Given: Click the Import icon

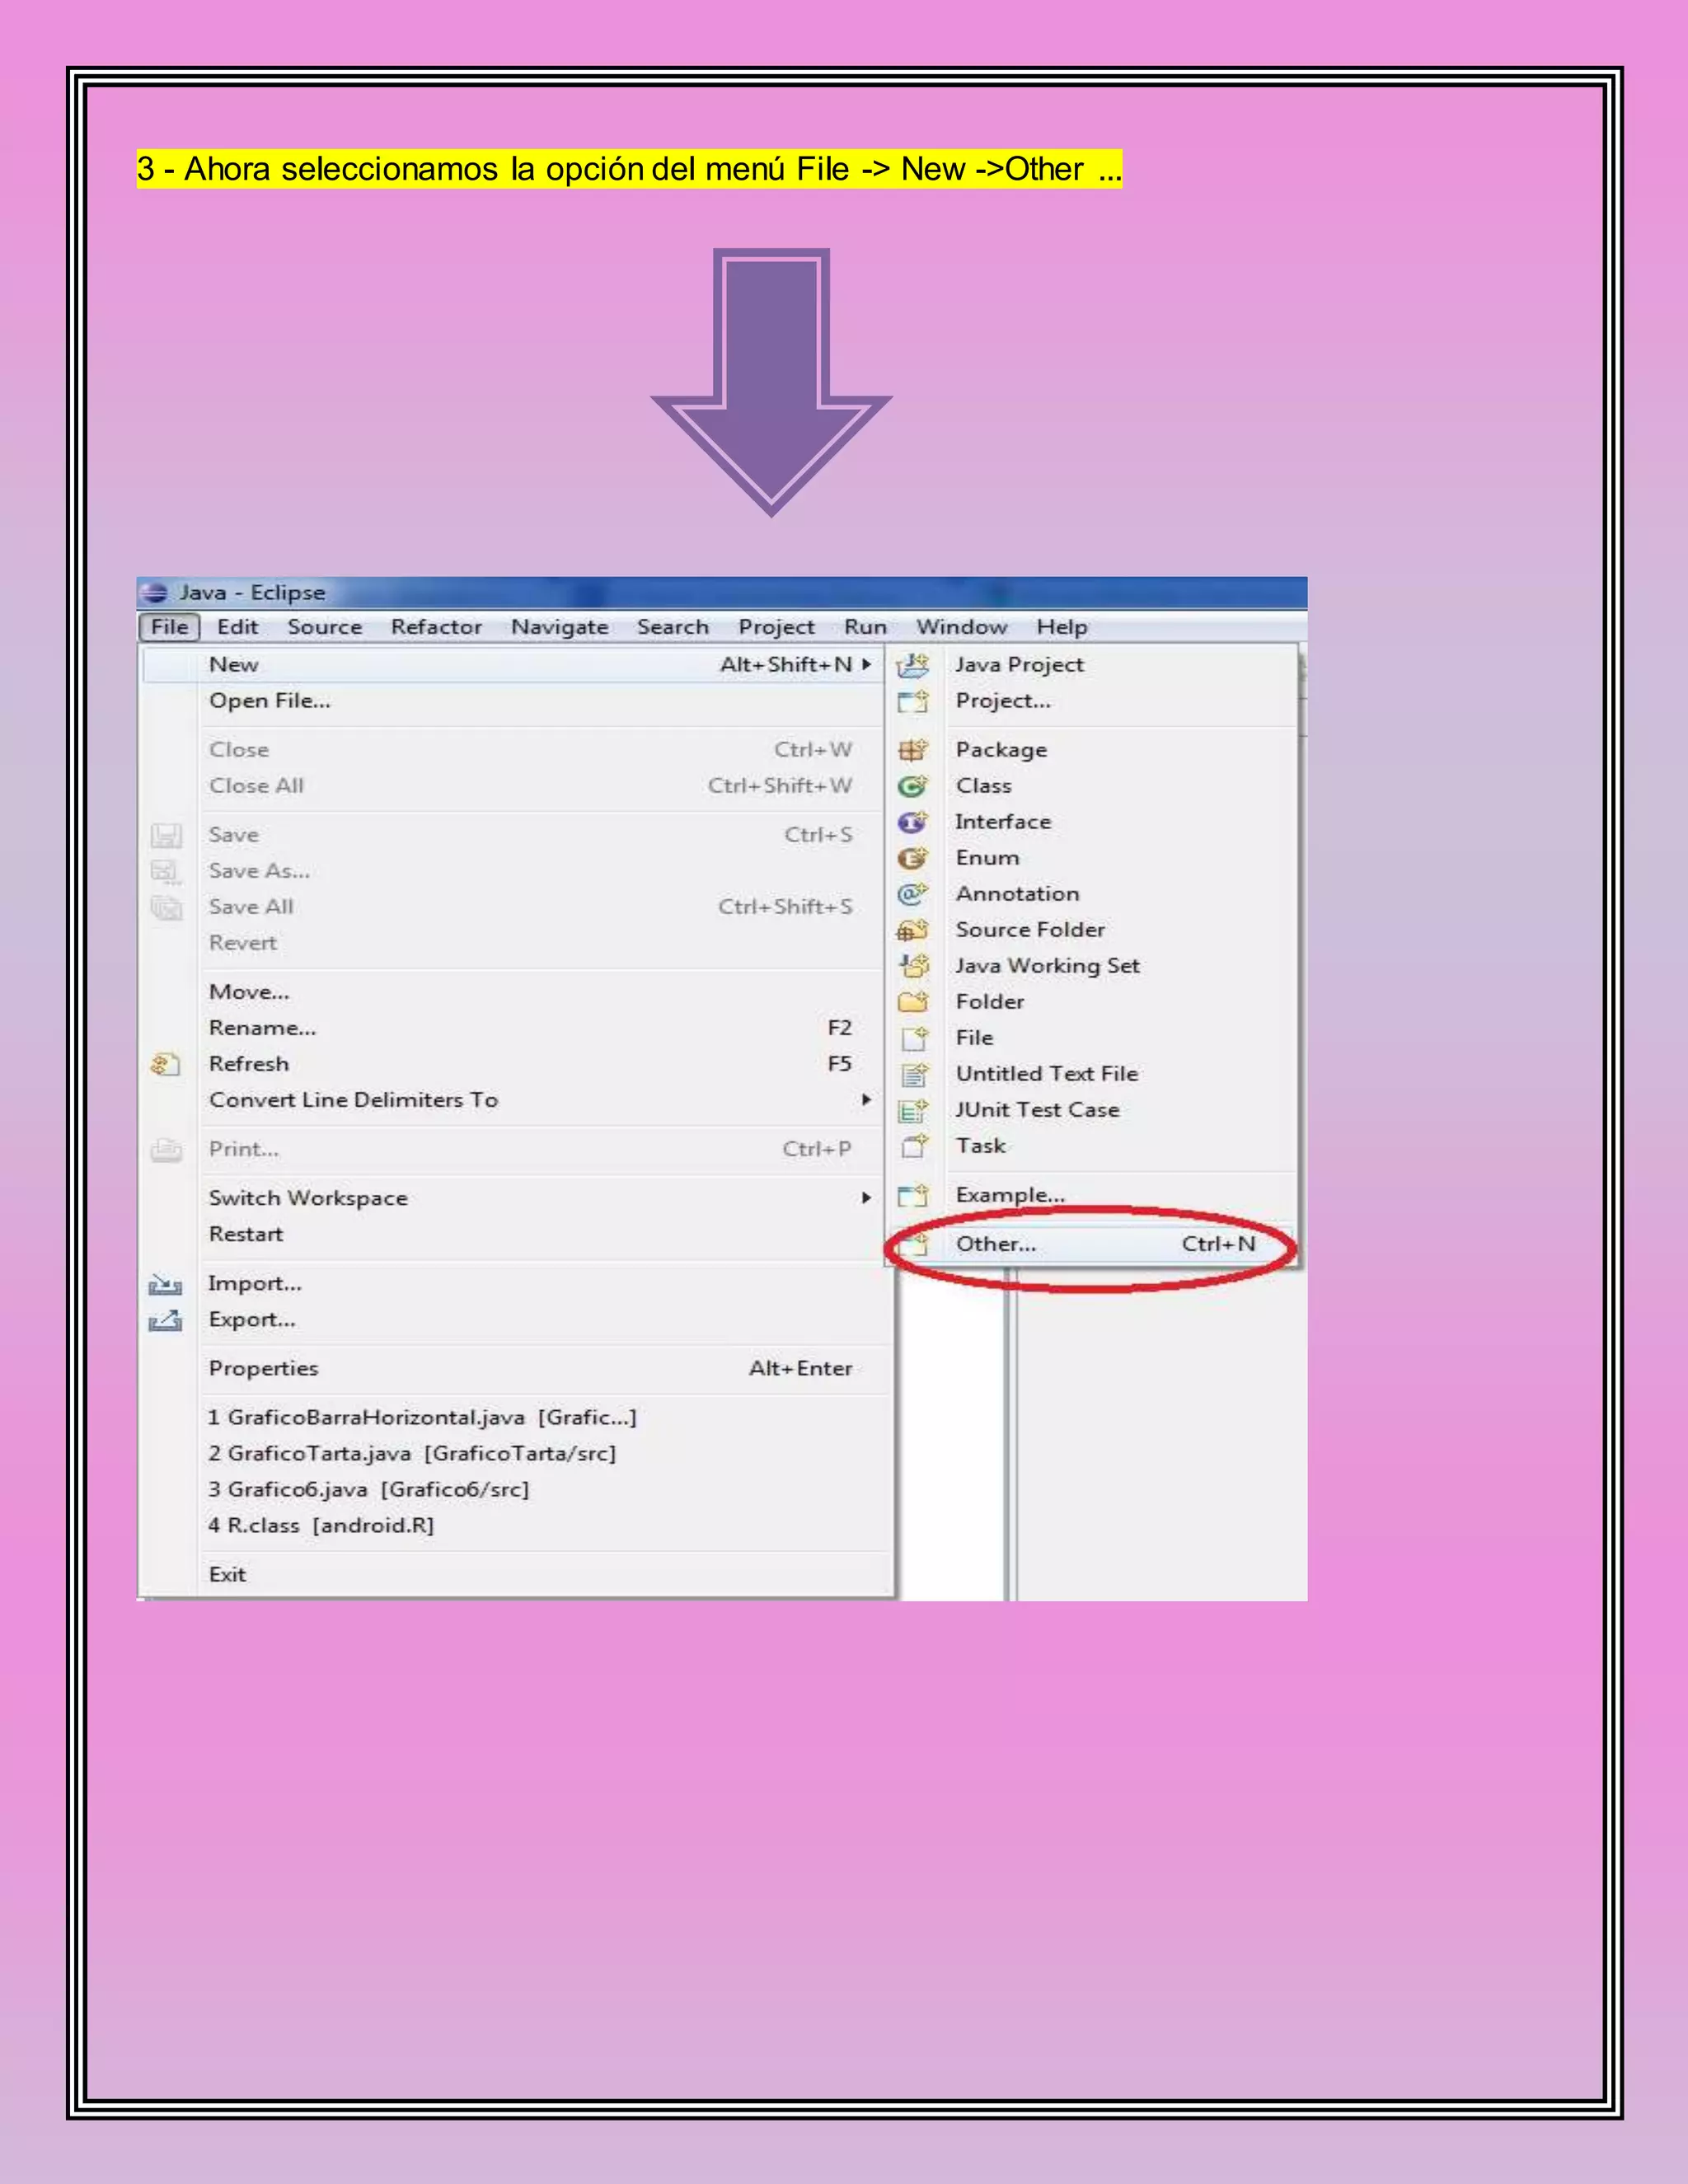Looking at the screenshot, I should pos(166,1284).
